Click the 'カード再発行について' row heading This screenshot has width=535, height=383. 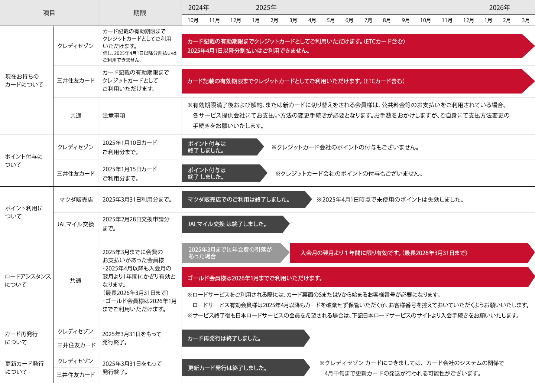pos(21,338)
